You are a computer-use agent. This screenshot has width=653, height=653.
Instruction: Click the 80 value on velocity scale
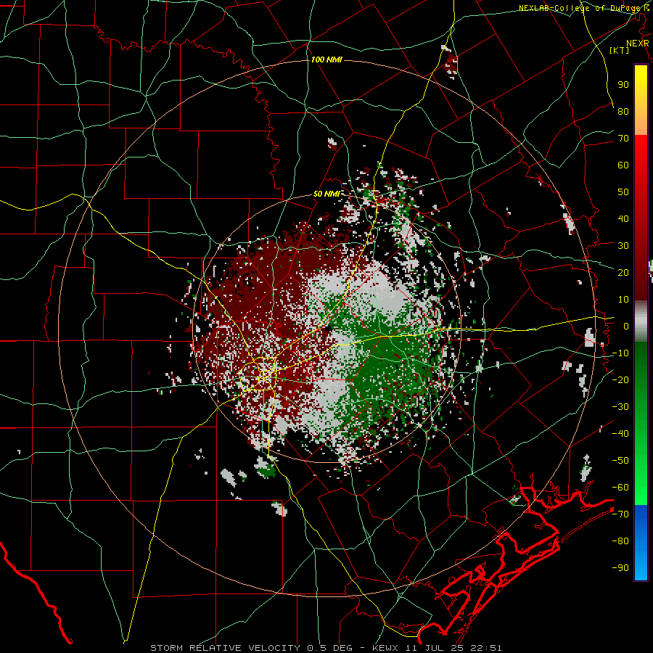[x=623, y=112]
